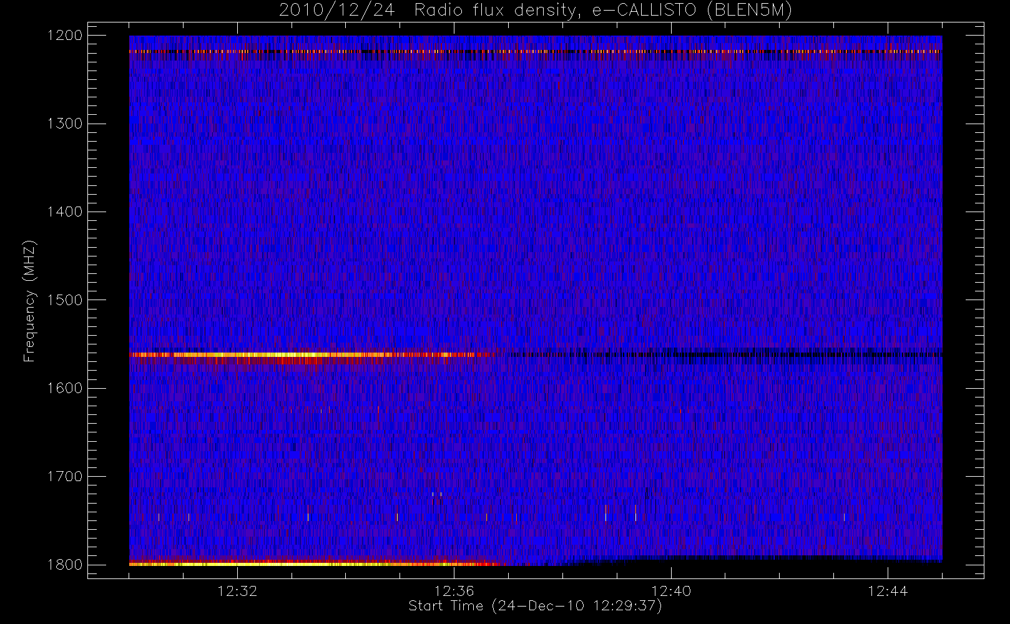Select the 12:32 time tick label
1010x624 pixels.
click(237, 591)
